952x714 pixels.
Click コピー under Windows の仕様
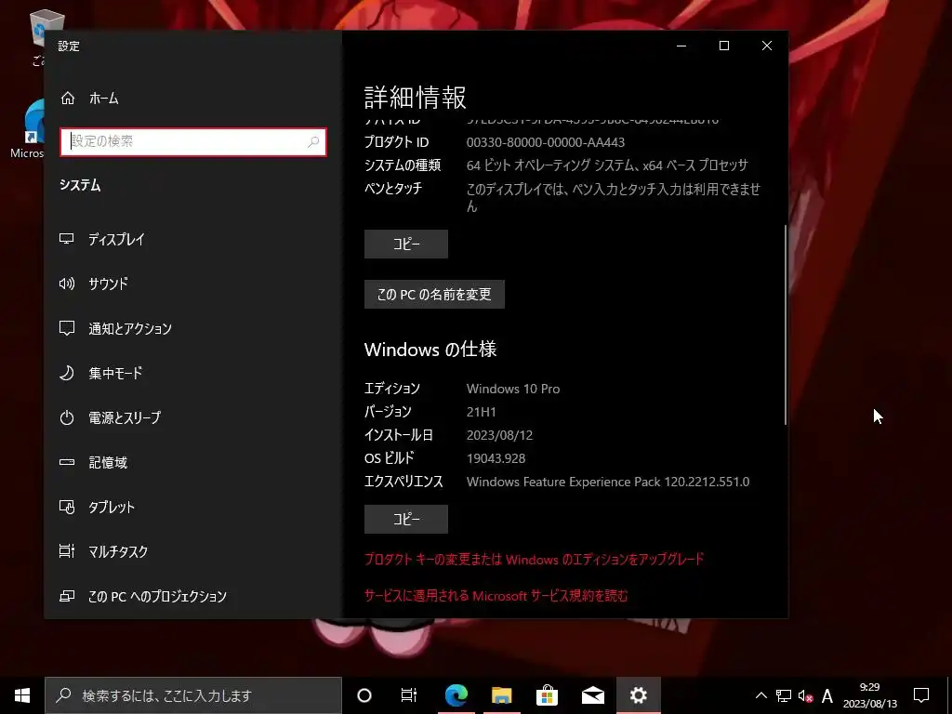(406, 519)
